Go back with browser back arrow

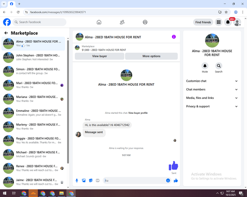[4, 12]
